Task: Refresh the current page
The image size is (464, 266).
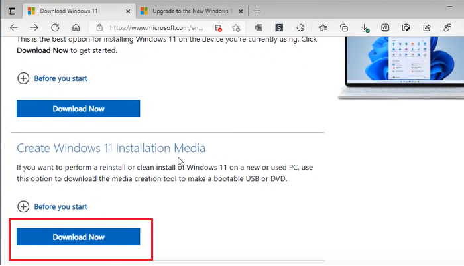Action: pyautogui.click(x=55, y=27)
